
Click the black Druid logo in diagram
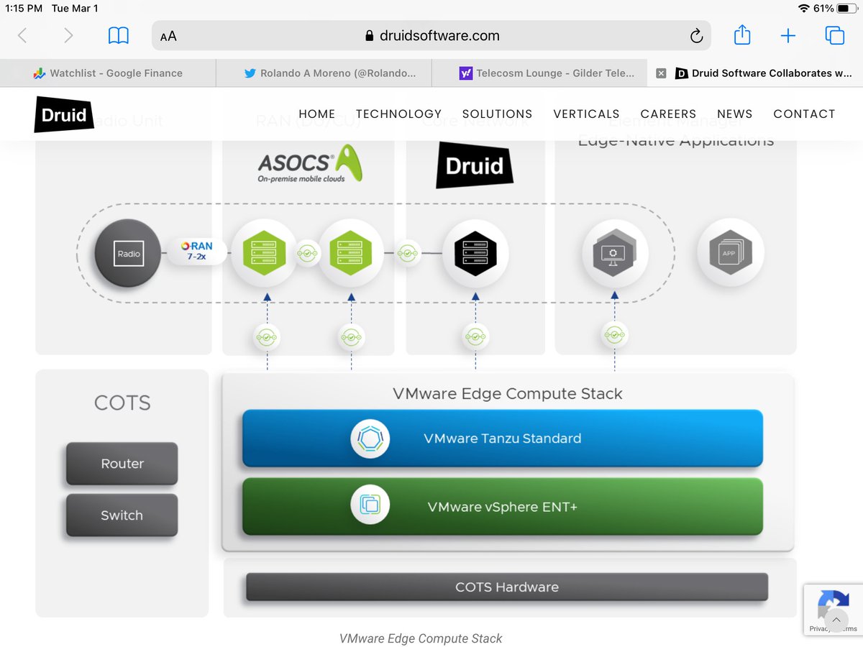point(475,165)
